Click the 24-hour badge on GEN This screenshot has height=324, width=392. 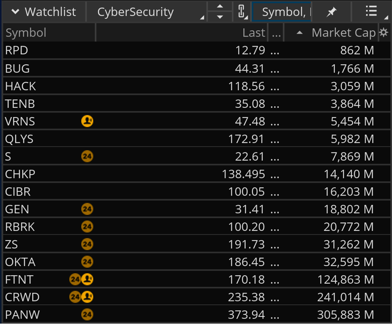pyautogui.click(x=87, y=209)
